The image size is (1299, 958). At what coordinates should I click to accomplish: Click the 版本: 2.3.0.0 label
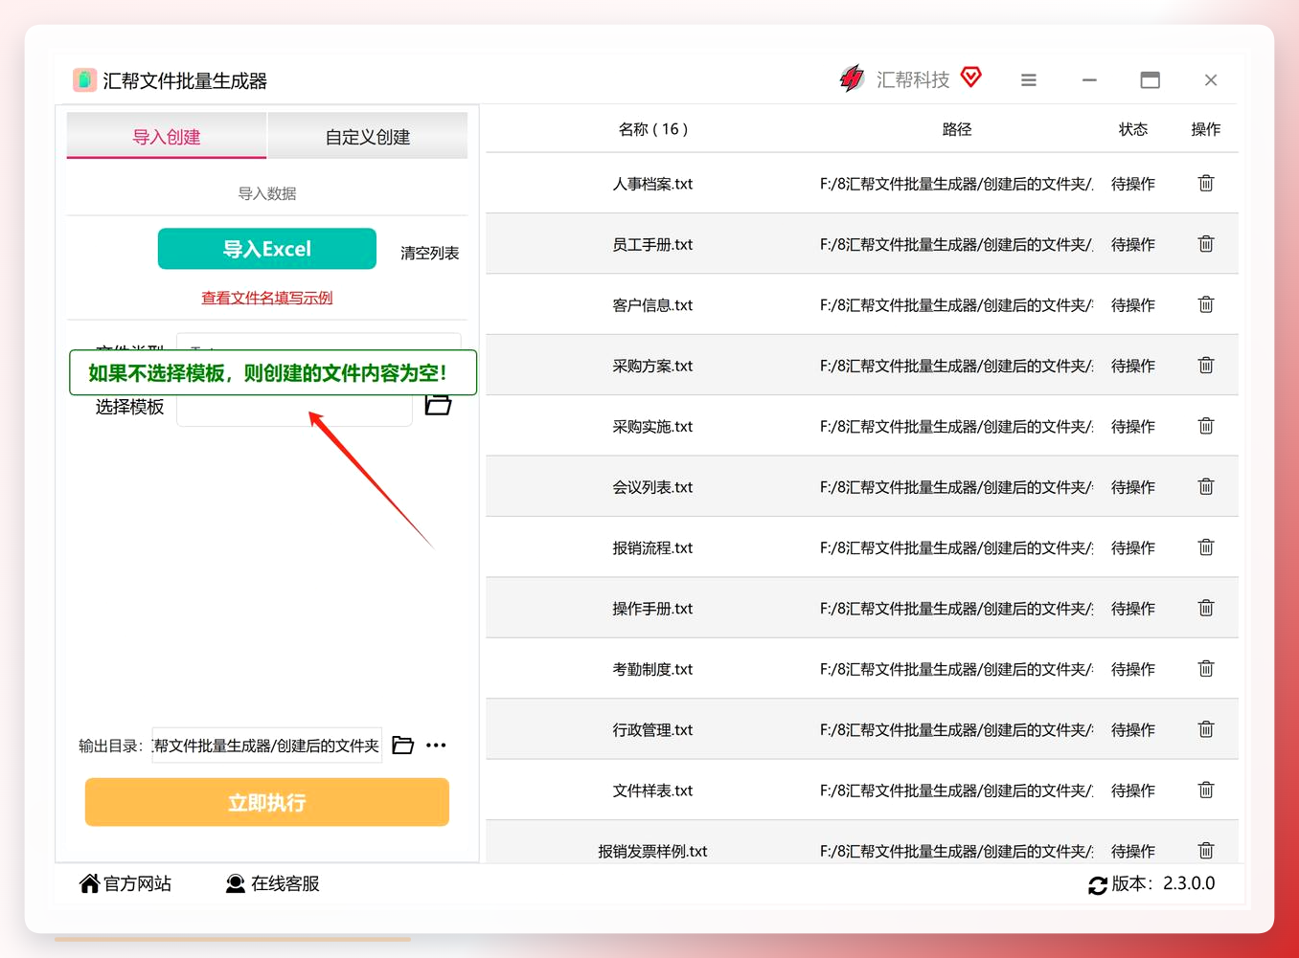[1163, 883]
